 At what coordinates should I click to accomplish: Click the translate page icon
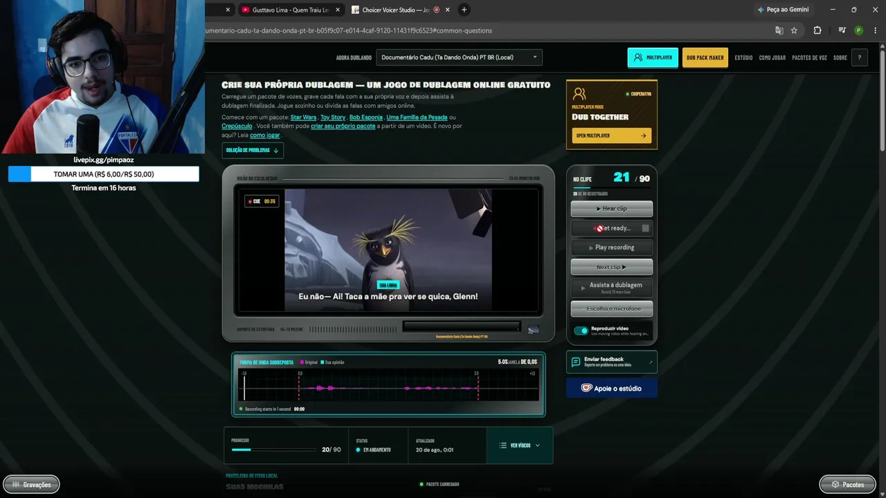(x=779, y=30)
